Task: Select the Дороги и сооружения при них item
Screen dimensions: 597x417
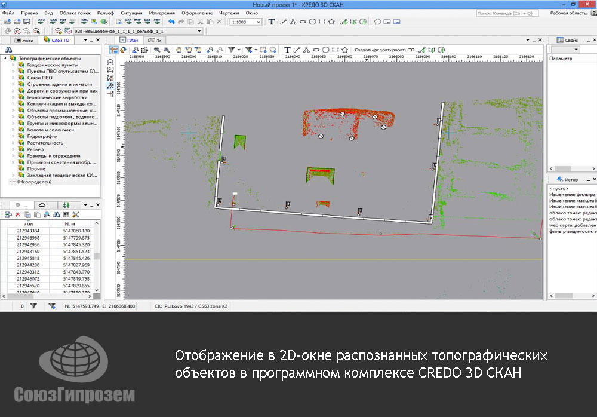Action: [x=62, y=91]
